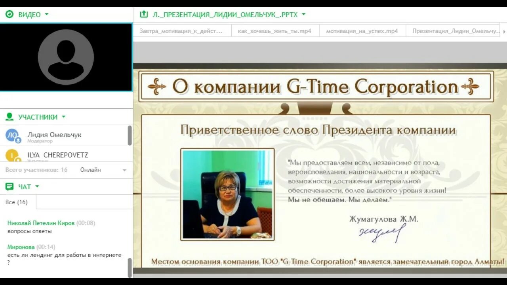Image resolution: width=507 pixels, height=285 pixels.
Task: Click the Участники people icon
Action: pyautogui.click(x=10, y=117)
